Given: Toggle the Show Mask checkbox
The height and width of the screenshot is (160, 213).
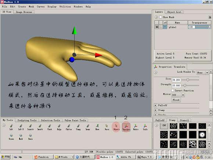Looking at the screenshot, I should coord(160,17).
